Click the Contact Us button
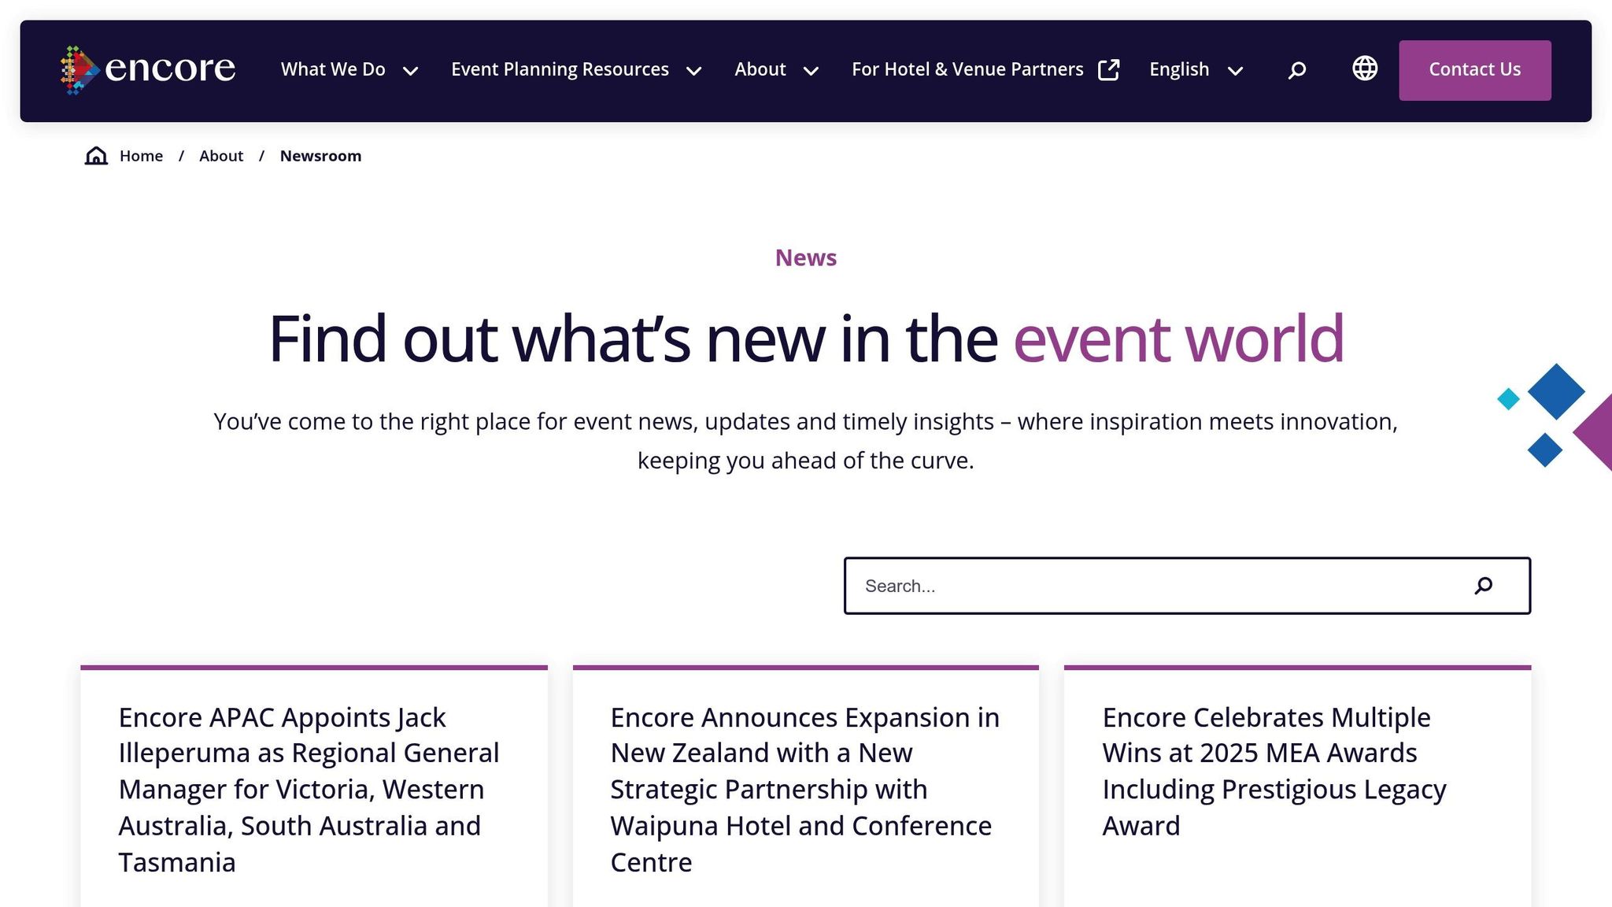The image size is (1612, 907). point(1474,69)
